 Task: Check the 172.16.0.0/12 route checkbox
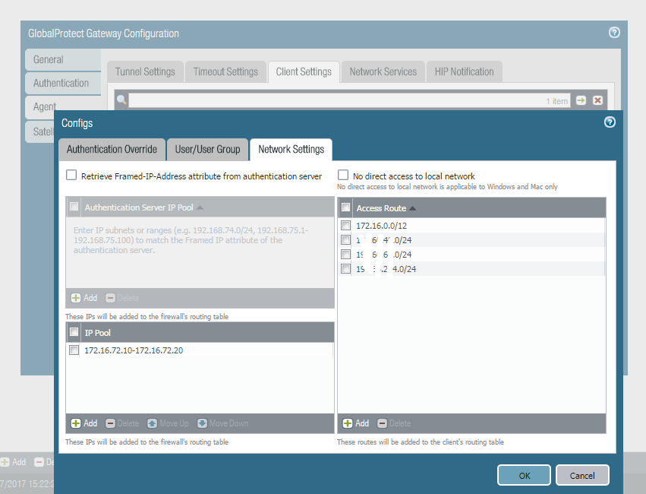tap(345, 226)
